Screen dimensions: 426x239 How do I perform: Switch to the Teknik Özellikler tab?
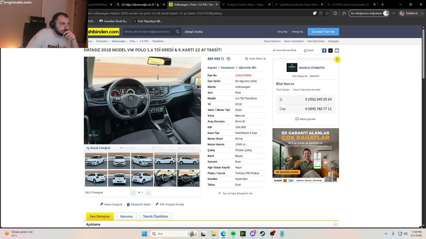coord(155,216)
